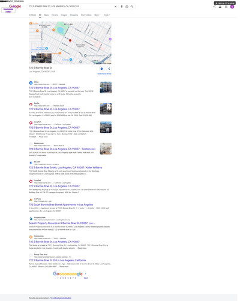Image resolution: width=240 pixels, height=301 pixels.
Task: Click the red location pin on the map
Action: coord(70,40)
